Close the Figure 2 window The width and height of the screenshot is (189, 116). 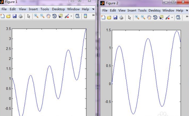(183, 2)
